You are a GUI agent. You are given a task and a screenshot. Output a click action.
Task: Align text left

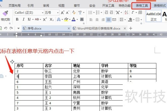point(91,19)
